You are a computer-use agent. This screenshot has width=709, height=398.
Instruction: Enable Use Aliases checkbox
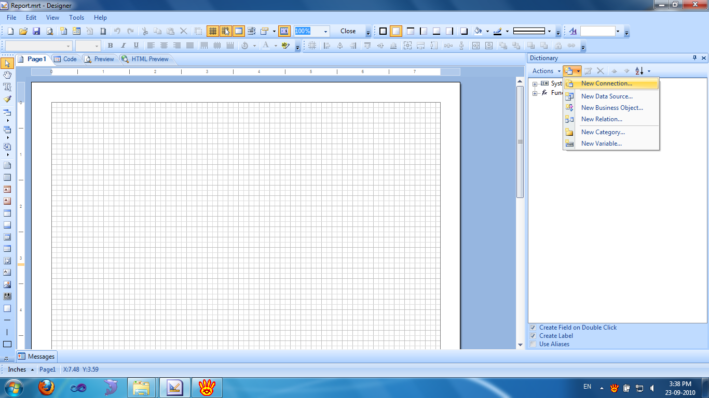533,344
